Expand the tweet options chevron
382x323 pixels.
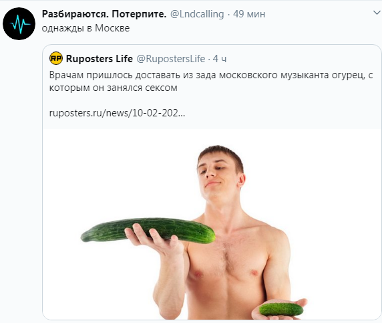tap(377, 13)
